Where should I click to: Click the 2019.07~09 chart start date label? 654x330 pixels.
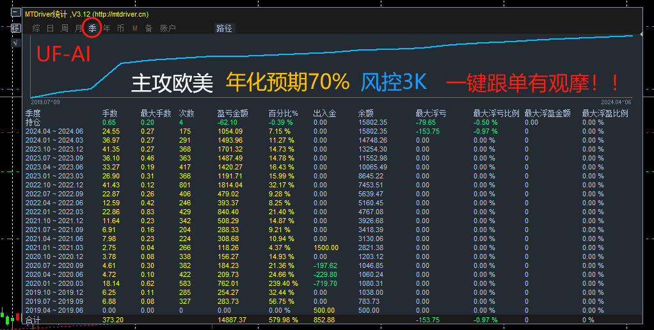pos(45,102)
